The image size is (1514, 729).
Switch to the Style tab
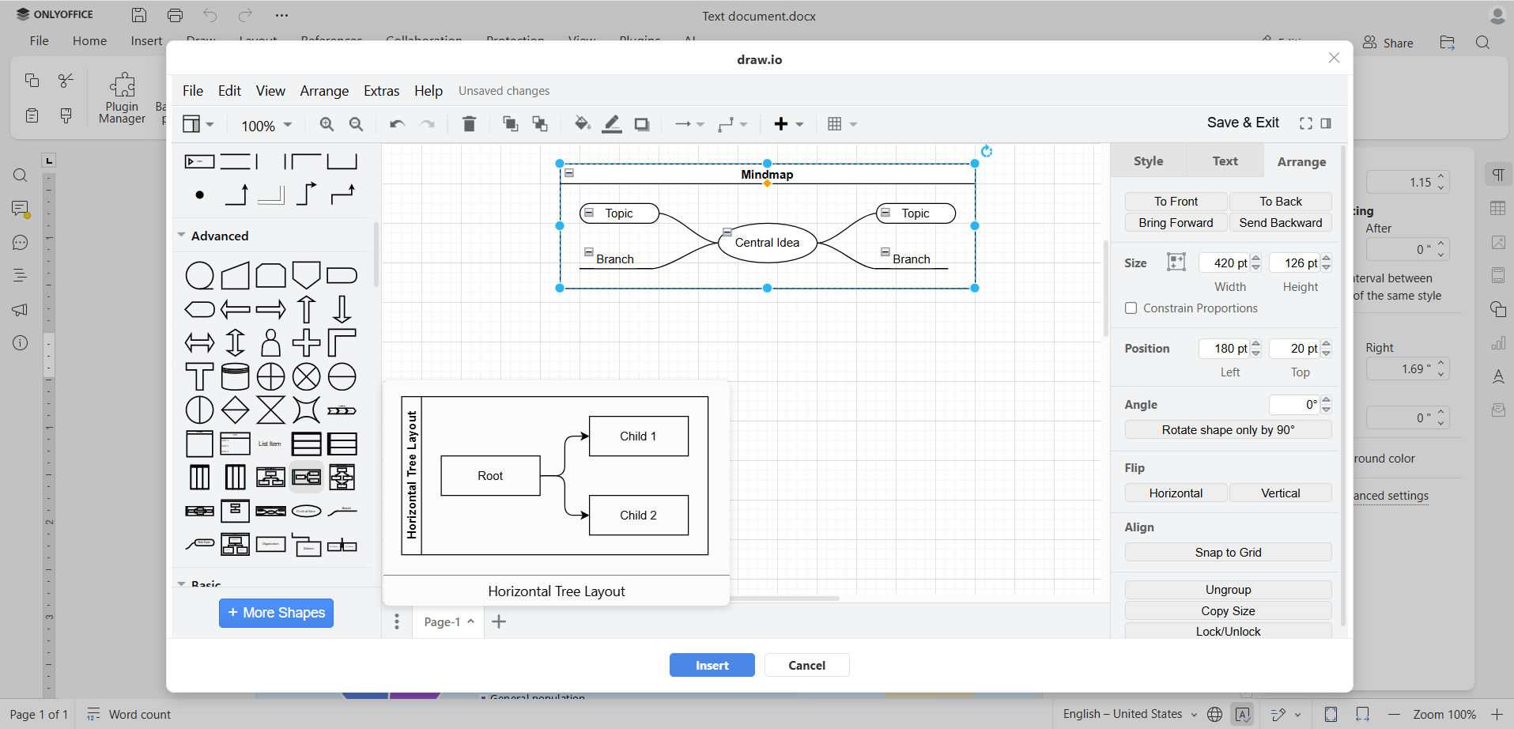pos(1148,161)
